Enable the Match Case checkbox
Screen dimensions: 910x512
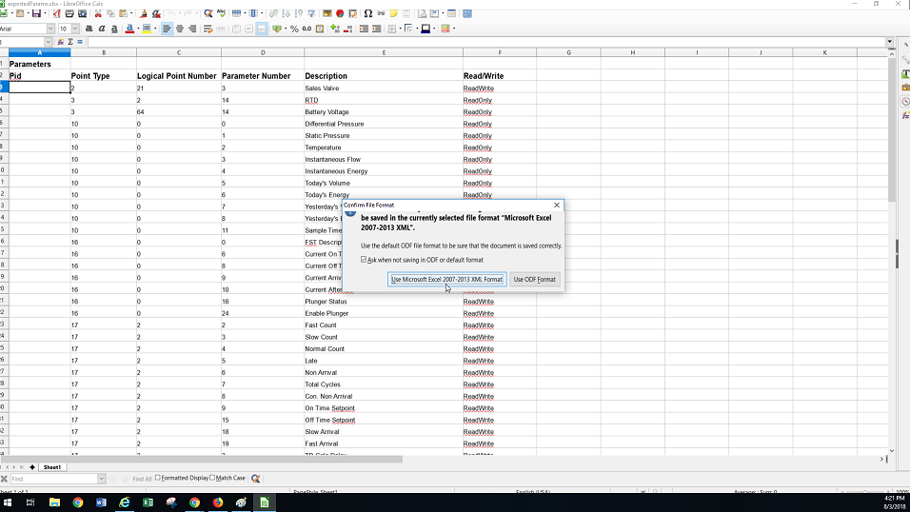(x=212, y=478)
